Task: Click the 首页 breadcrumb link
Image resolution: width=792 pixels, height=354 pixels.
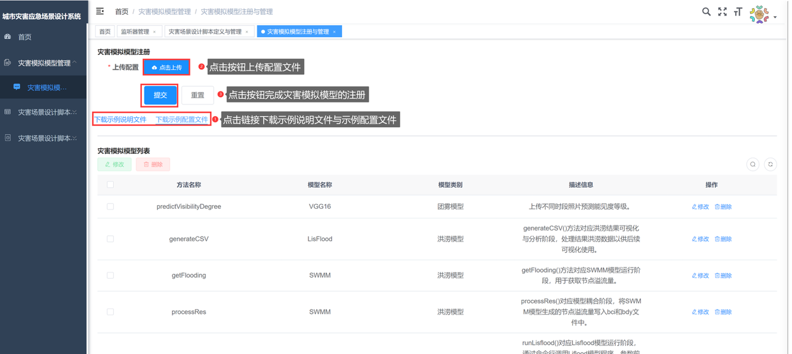Action: pyautogui.click(x=122, y=12)
